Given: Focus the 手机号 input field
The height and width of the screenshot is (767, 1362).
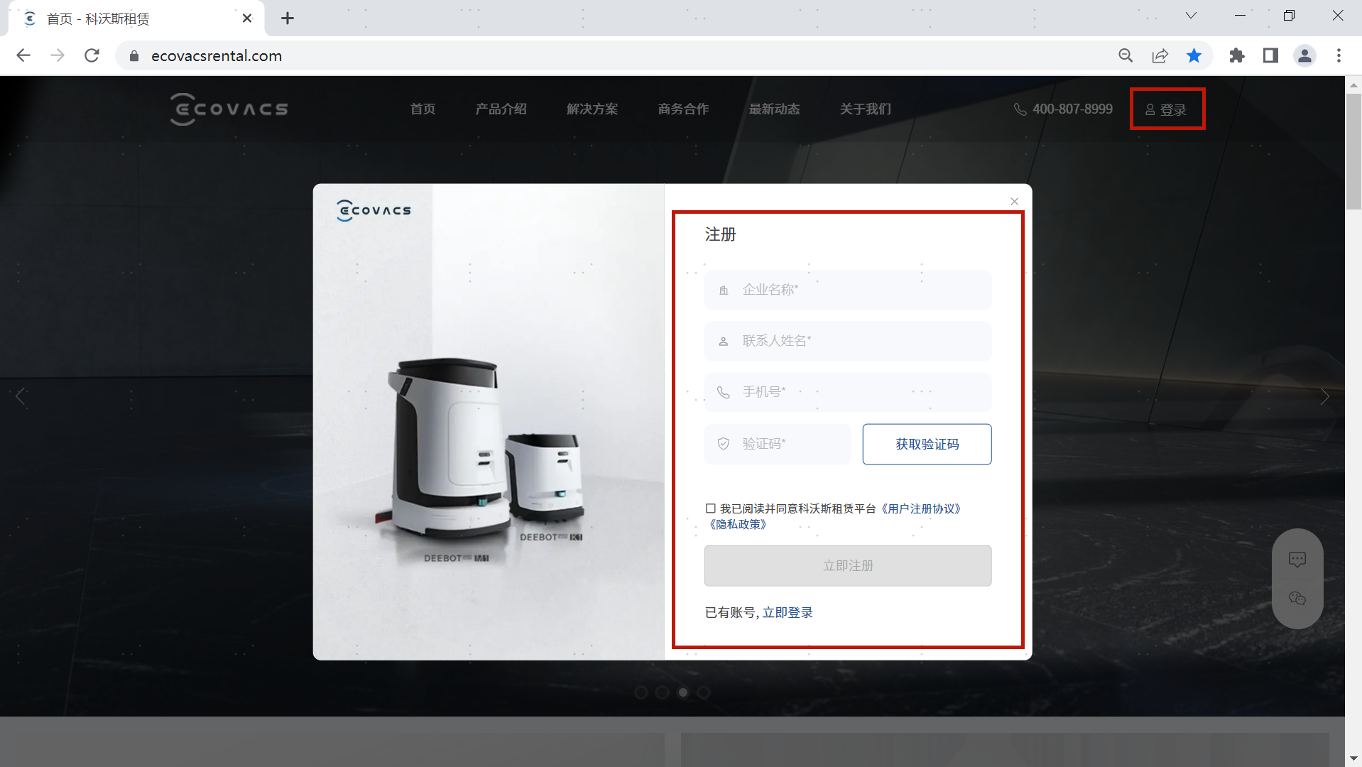Looking at the screenshot, I should coord(848,392).
